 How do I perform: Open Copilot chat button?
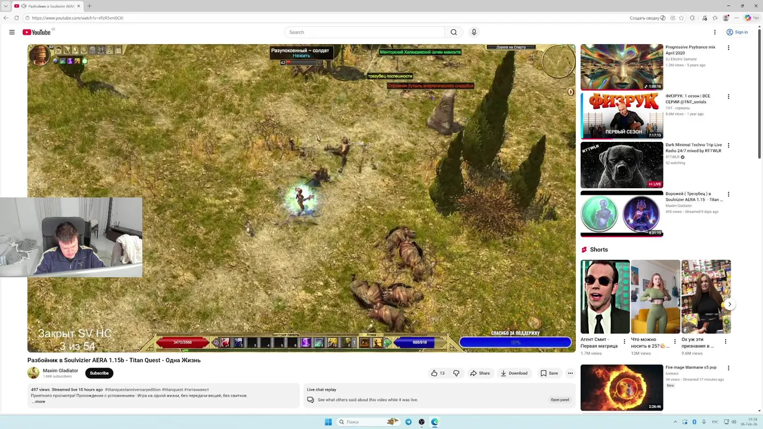[751, 18]
